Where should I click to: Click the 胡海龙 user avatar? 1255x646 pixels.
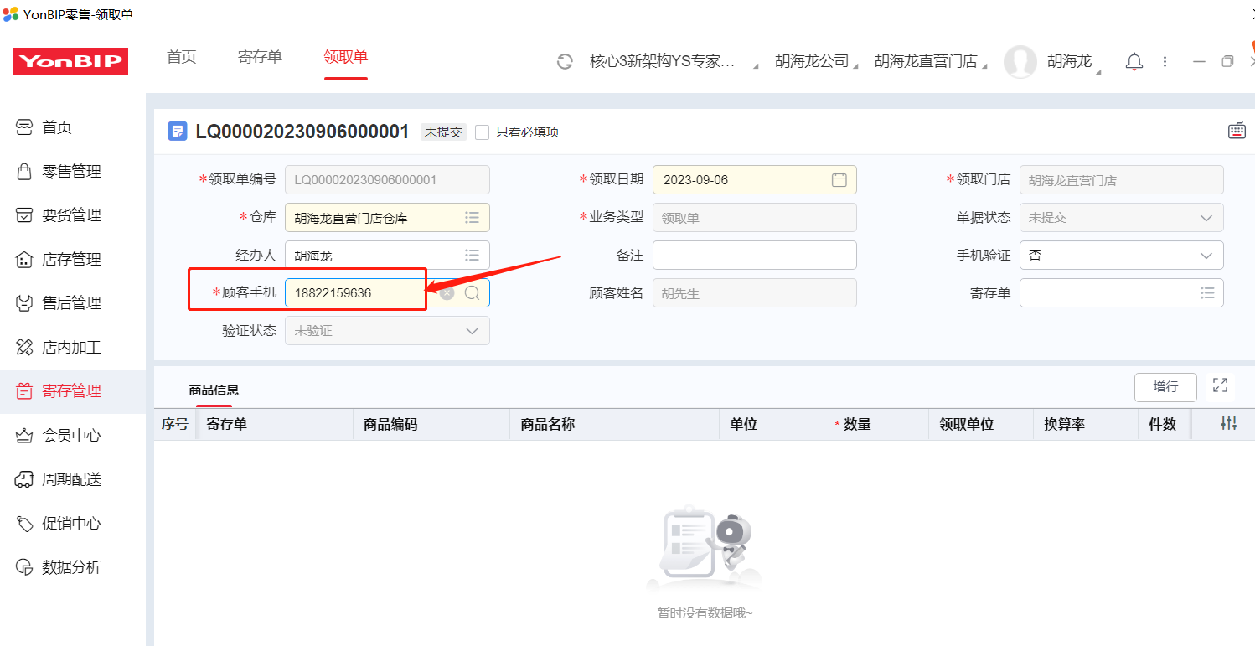(1020, 61)
